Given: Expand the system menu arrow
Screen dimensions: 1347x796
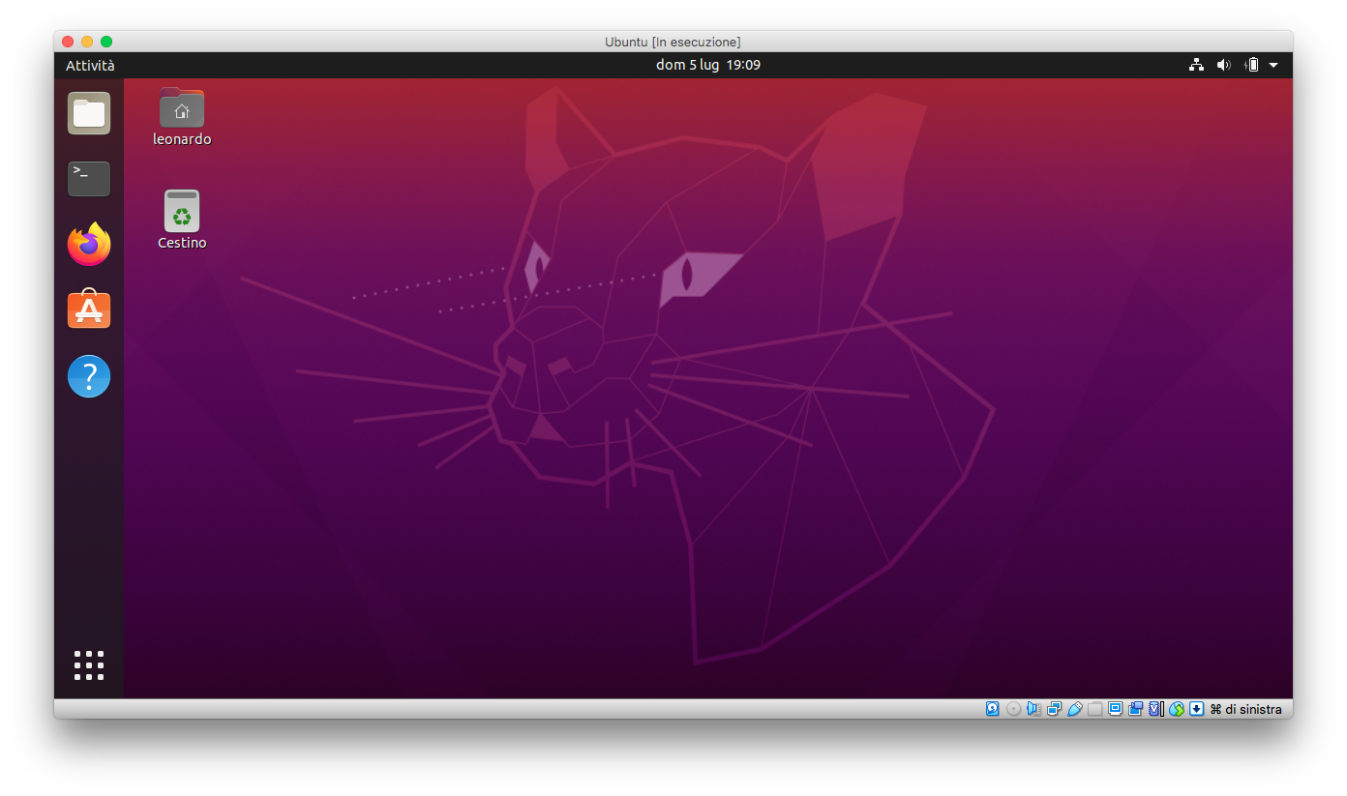Looking at the screenshot, I should pos(1273,65).
